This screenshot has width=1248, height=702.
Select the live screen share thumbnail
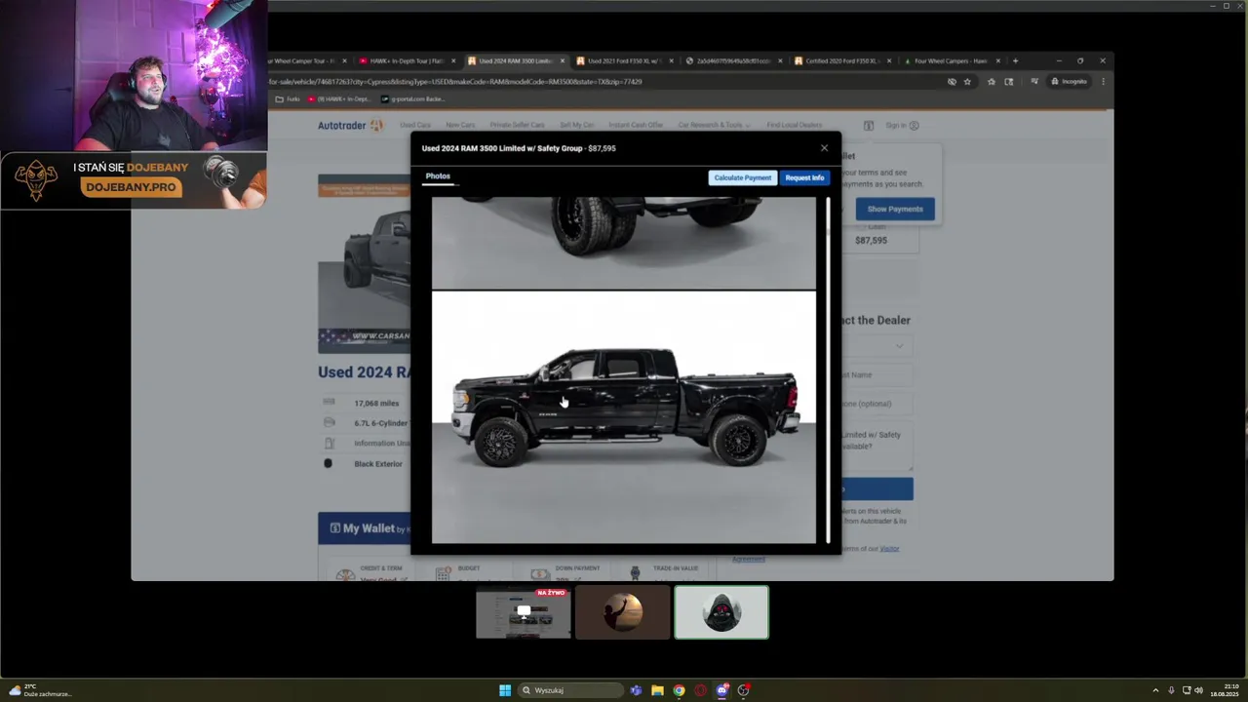click(x=524, y=612)
